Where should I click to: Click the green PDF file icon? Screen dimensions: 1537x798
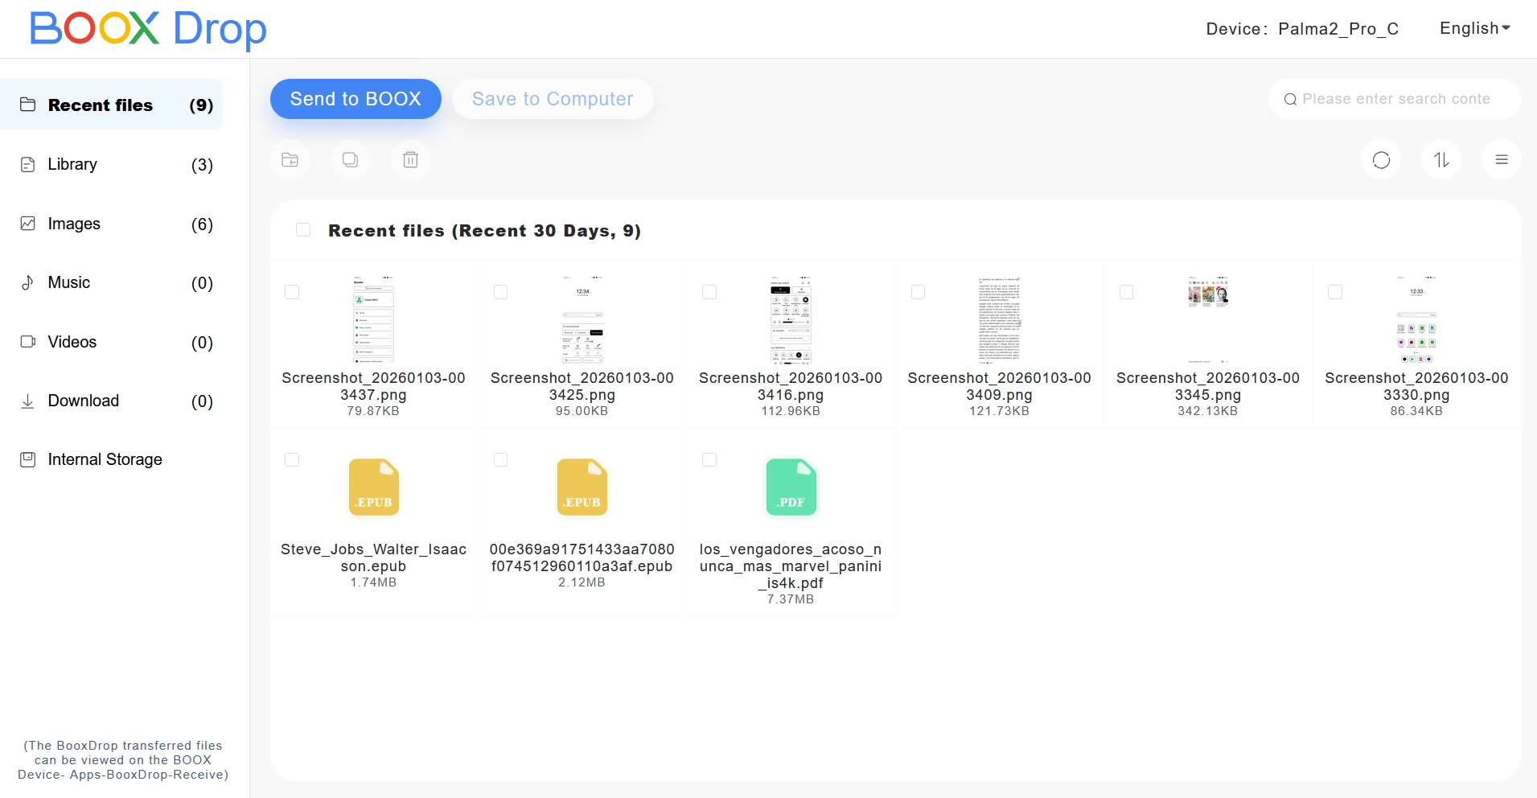[791, 487]
